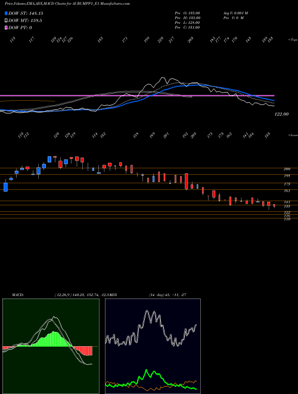Click the 'Pre C: 131.00' close value
The height and width of the screenshot is (394, 298).
(x=187, y=27)
